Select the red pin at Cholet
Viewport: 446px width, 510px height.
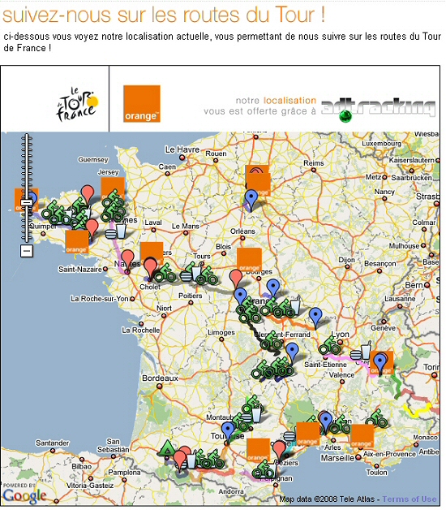150,268
